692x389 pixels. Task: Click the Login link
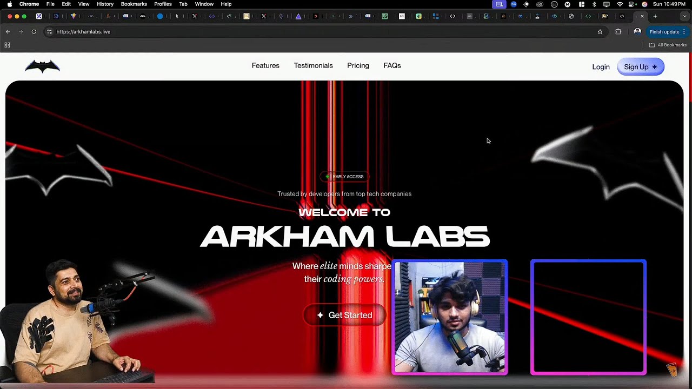coord(601,67)
